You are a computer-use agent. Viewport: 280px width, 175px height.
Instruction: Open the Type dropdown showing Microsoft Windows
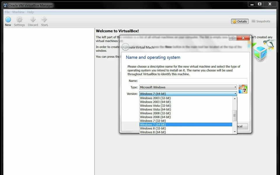pyautogui.click(x=188, y=87)
